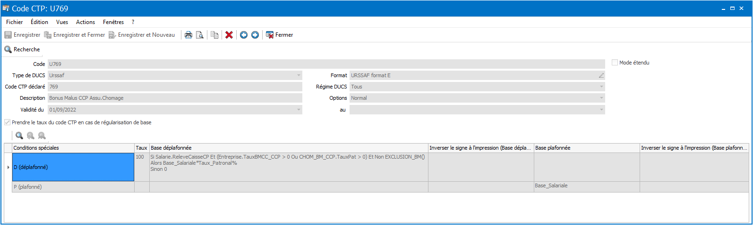Expand the Options dropdown
The width and height of the screenshot is (753, 225).
(x=601, y=98)
